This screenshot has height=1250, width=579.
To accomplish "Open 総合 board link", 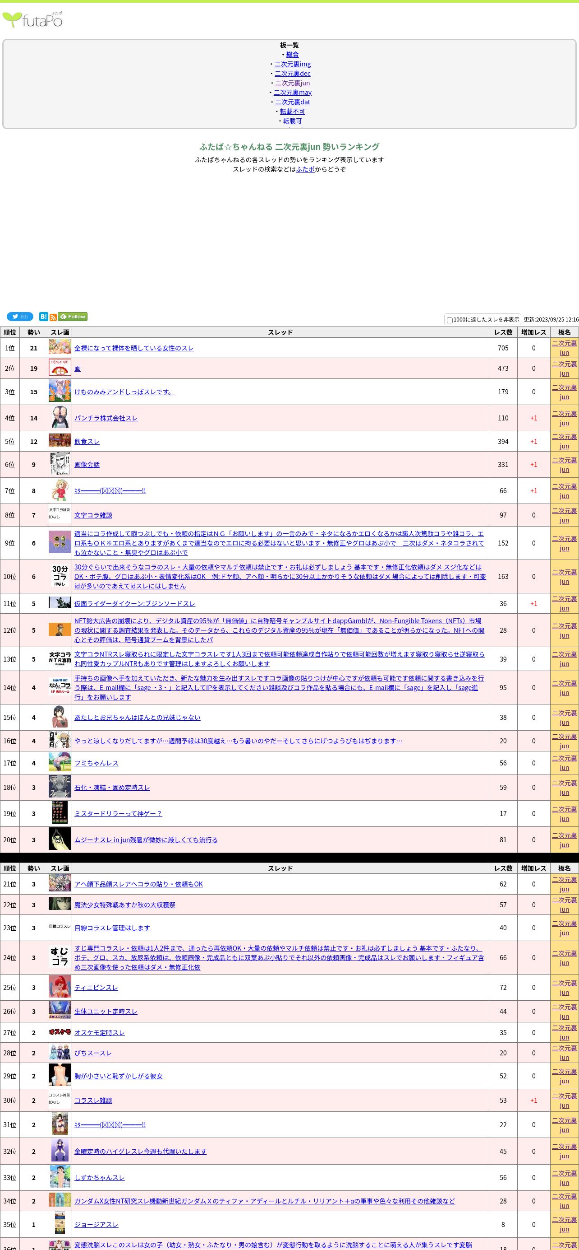I will tap(292, 55).
